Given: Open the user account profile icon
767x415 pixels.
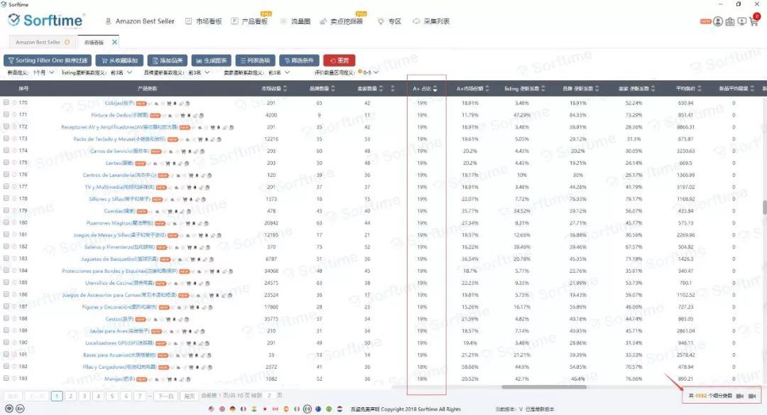Looking at the screenshot, I should [718, 21].
